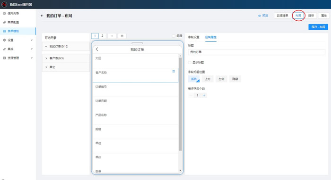This screenshot has height=180, width=331.
Task: Select the 数量 field in the phone preview
Action: 136,170
